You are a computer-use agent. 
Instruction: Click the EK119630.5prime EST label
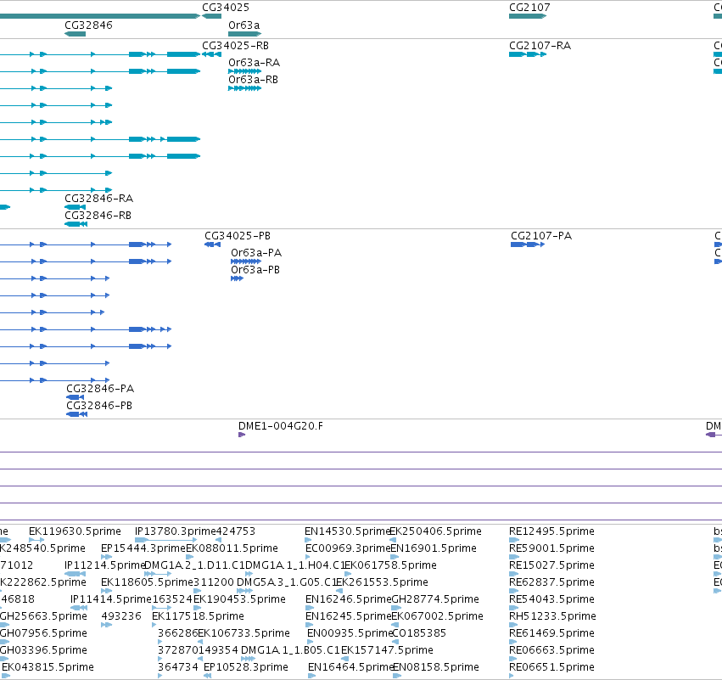(75, 531)
